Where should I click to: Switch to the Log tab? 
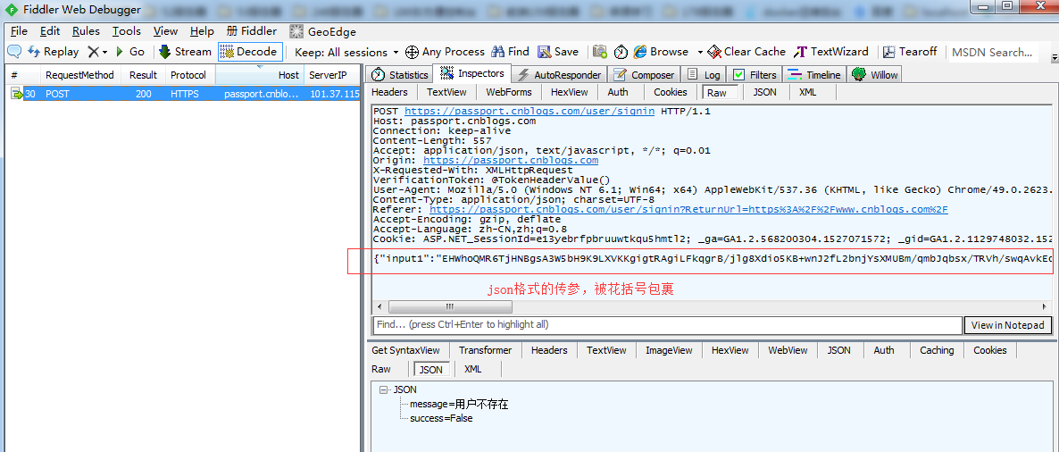[705, 74]
